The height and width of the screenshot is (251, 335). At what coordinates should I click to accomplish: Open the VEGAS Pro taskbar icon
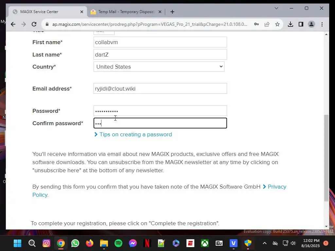click(x=234, y=243)
